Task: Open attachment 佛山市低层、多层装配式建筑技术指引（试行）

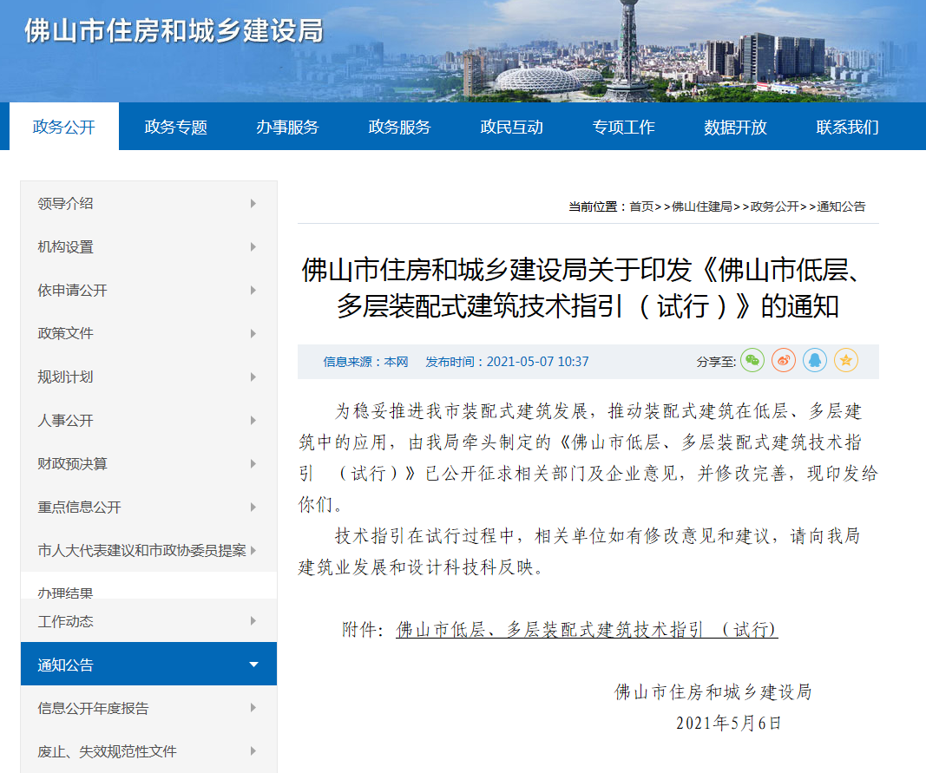Action: point(587,630)
